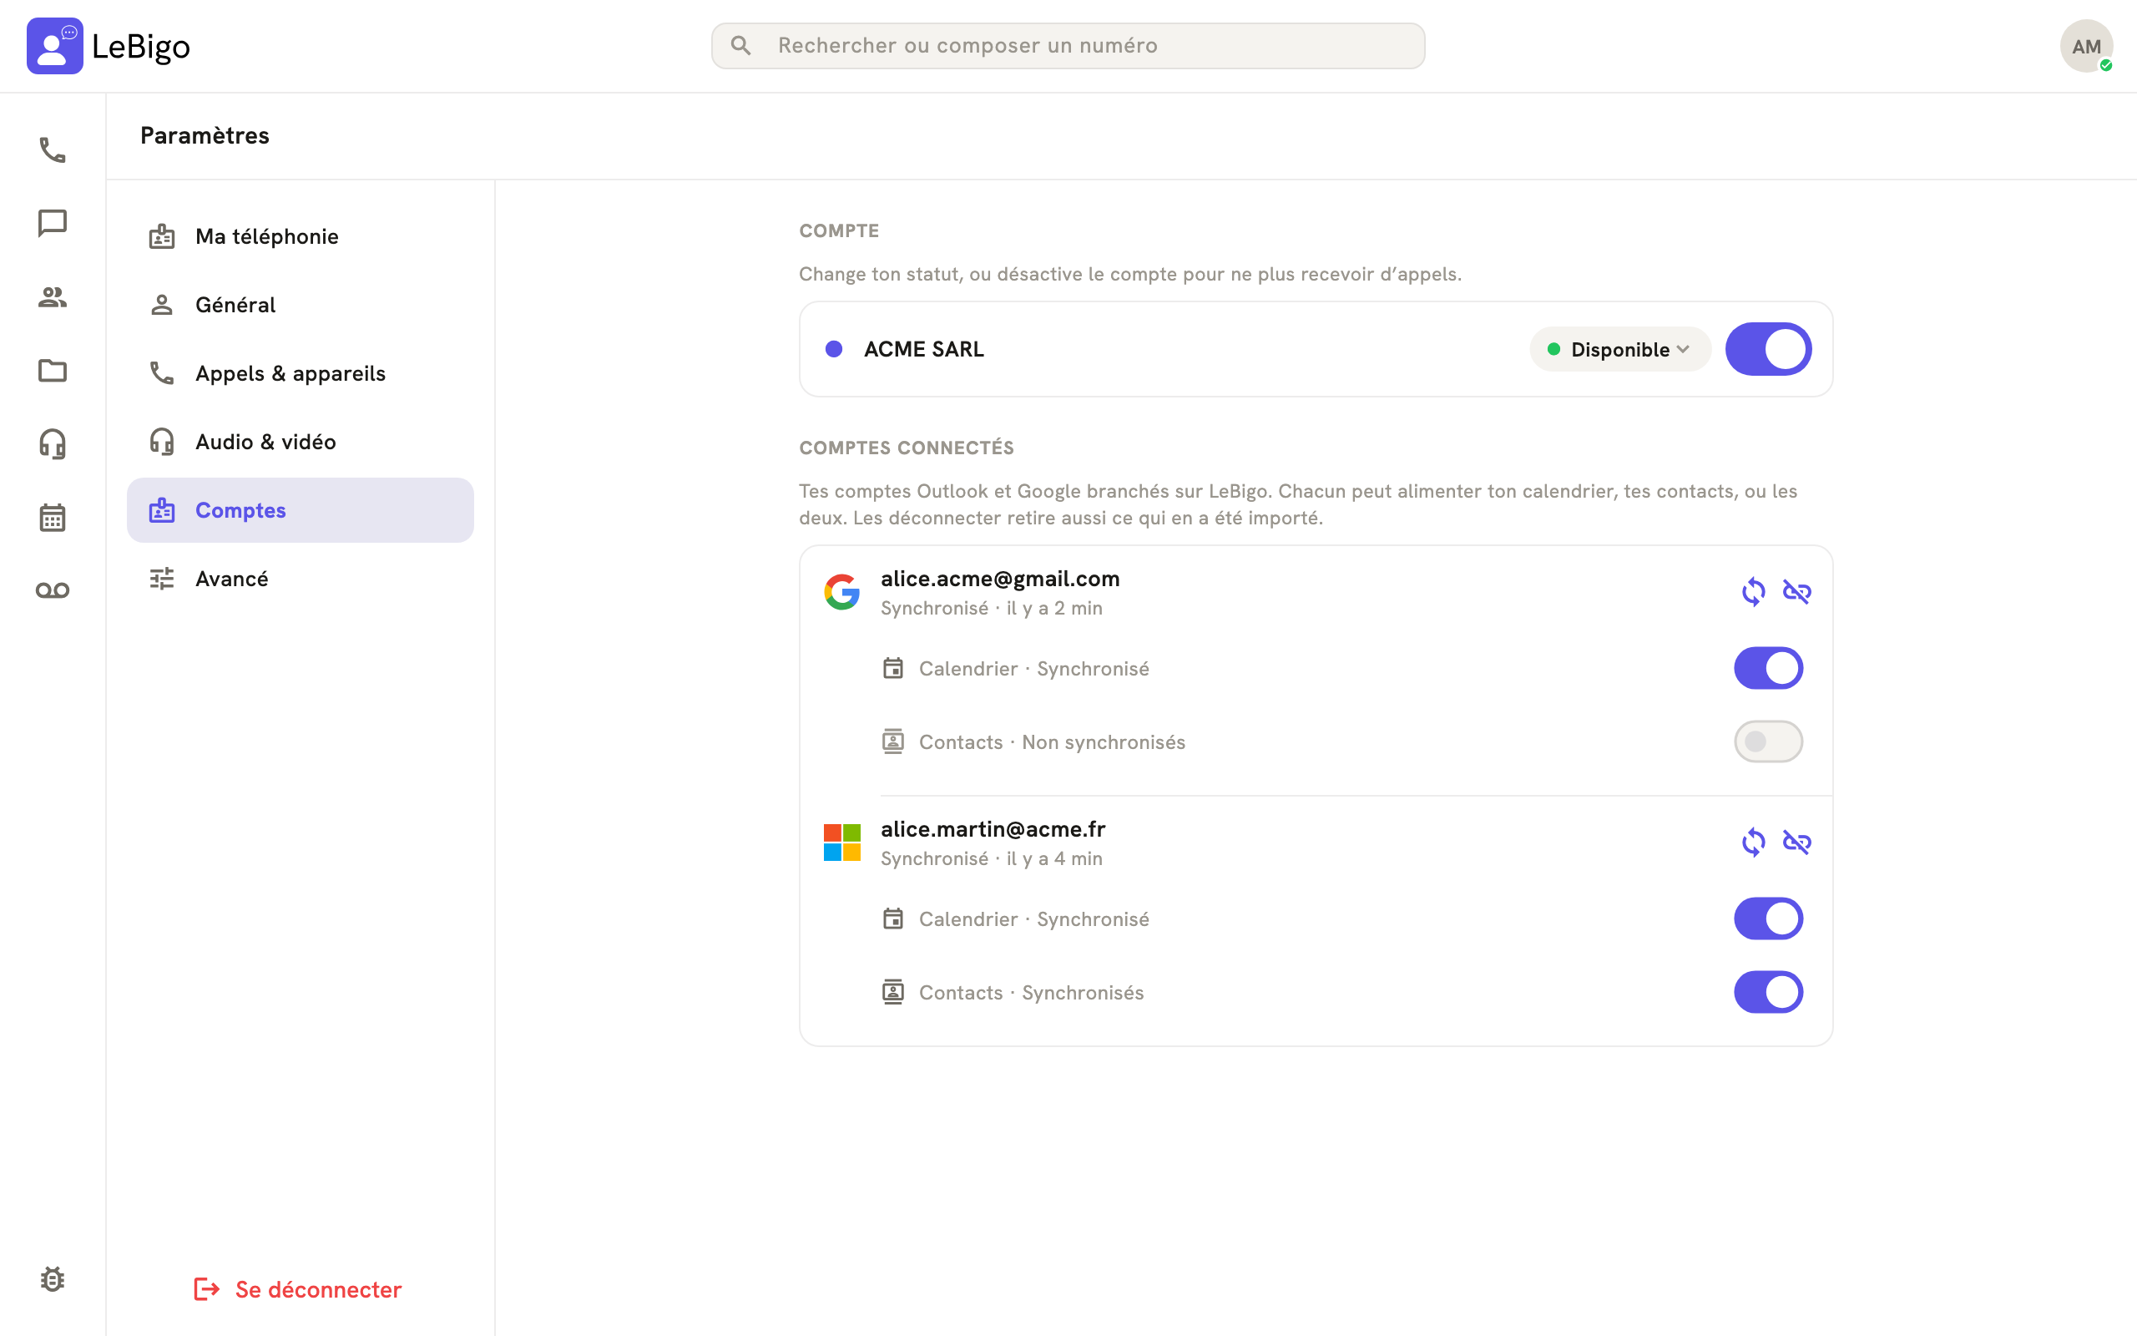Click the alice.acme@gmail.com address
2137x1336 pixels.
[999, 579]
